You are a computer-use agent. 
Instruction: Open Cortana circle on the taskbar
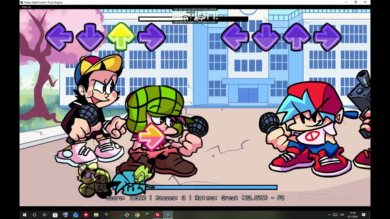point(34,215)
